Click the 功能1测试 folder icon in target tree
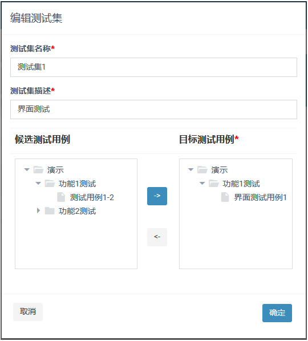The height and width of the screenshot is (341, 308). 214,184
